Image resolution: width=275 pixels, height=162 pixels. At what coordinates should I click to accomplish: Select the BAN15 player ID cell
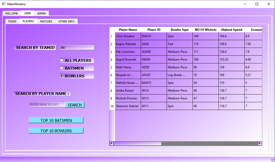[x=154, y=83]
